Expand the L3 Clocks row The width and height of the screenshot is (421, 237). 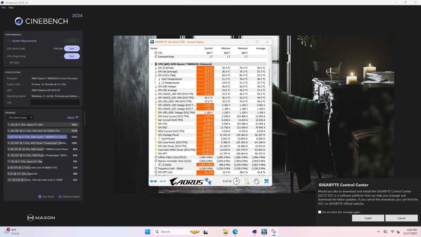click(x=155, y=165)
